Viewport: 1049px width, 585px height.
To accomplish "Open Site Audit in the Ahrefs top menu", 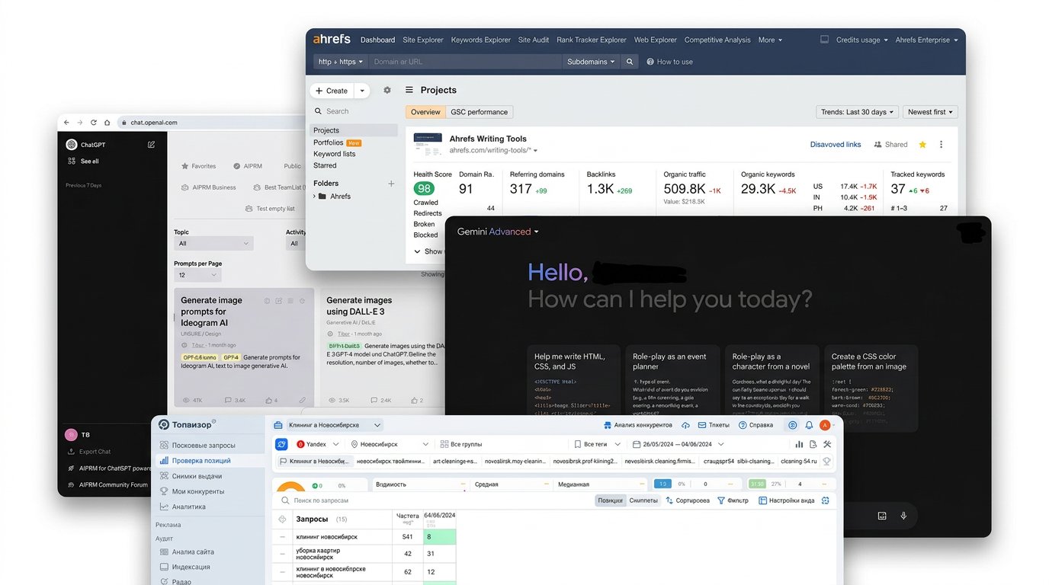I will 534,40.
